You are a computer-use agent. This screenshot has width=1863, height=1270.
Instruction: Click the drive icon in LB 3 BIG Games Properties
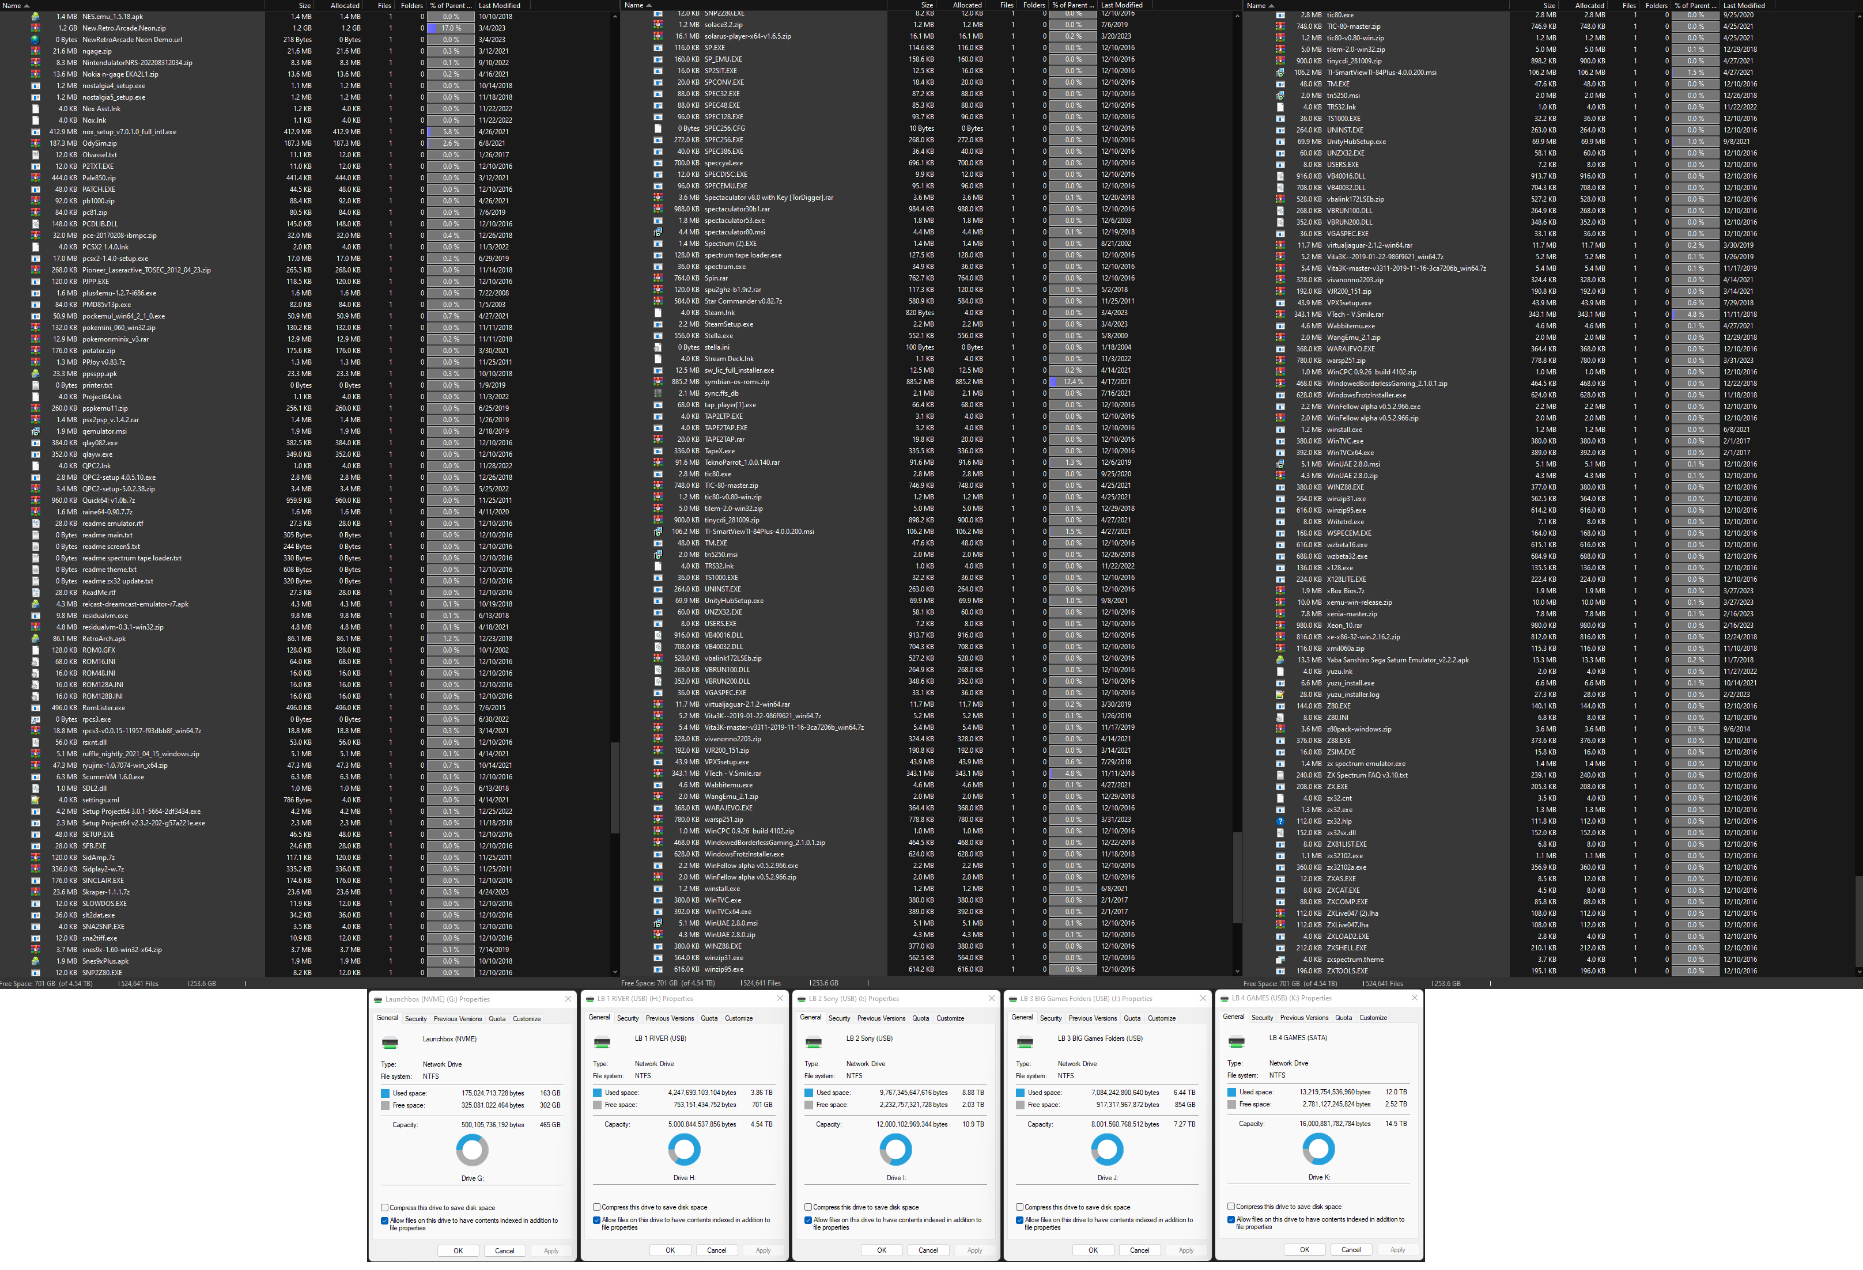[x=1025, y=1042]
